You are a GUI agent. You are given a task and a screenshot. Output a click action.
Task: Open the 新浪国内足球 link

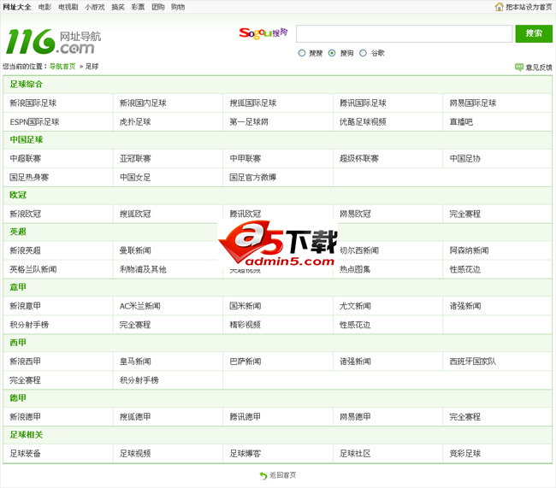(x=143, y=103)
